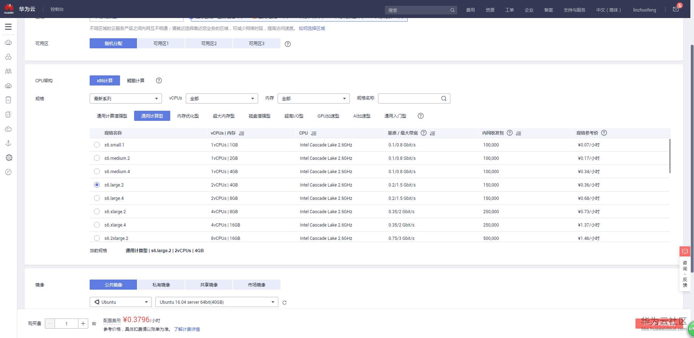The image size is (694, 338).
Task: Click the wave-shaped auto scaling sidebar icon
Action: coord(8,71)
